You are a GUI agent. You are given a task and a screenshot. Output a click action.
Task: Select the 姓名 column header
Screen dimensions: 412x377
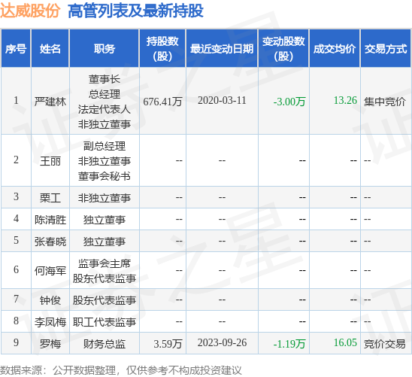click(x=50, y=49)
